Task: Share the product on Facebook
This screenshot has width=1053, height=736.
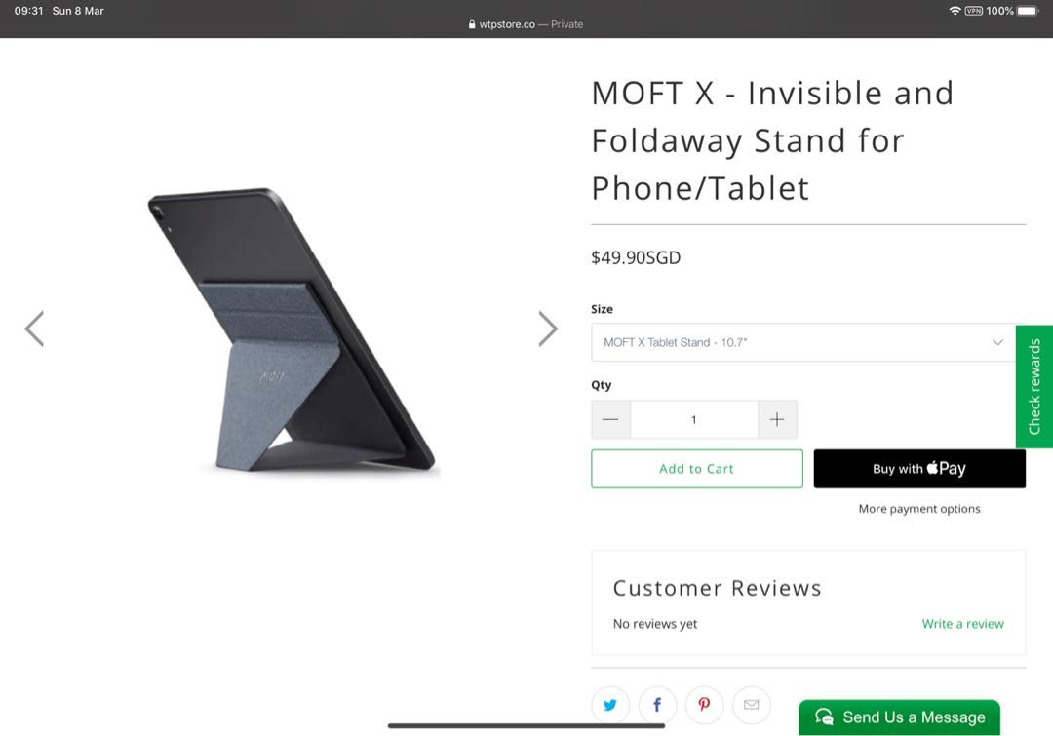Action: point(656,704)
